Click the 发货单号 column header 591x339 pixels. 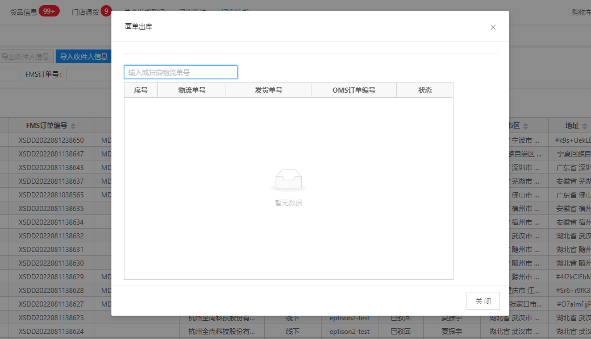268,90
